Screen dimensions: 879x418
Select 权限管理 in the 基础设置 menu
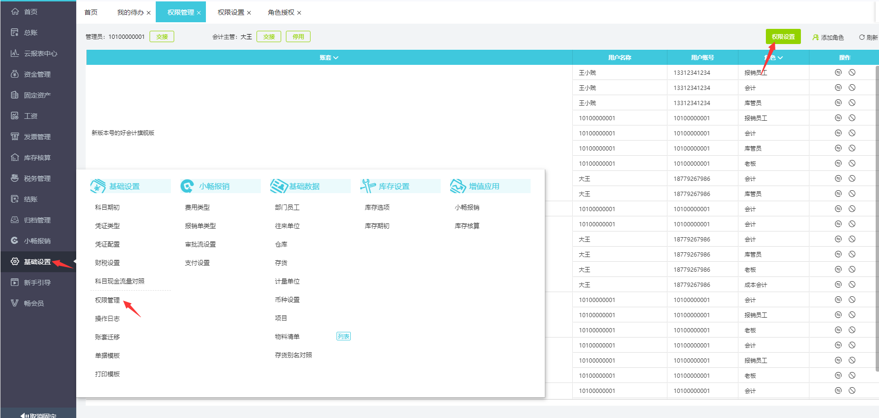(x=107, y=300)
